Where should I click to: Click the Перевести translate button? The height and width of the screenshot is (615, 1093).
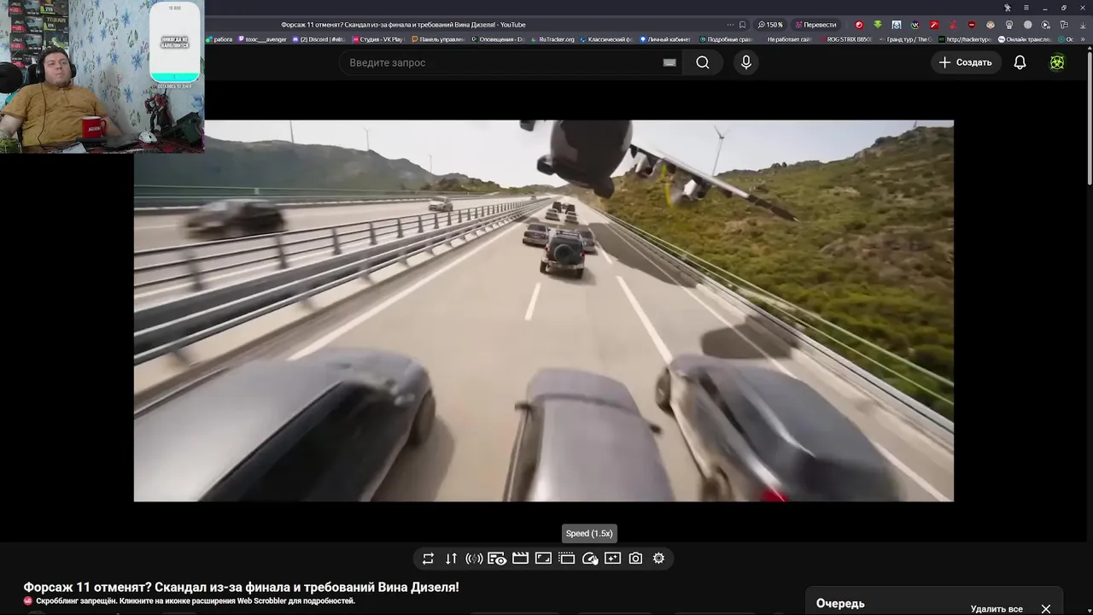[x=815, y=25]
